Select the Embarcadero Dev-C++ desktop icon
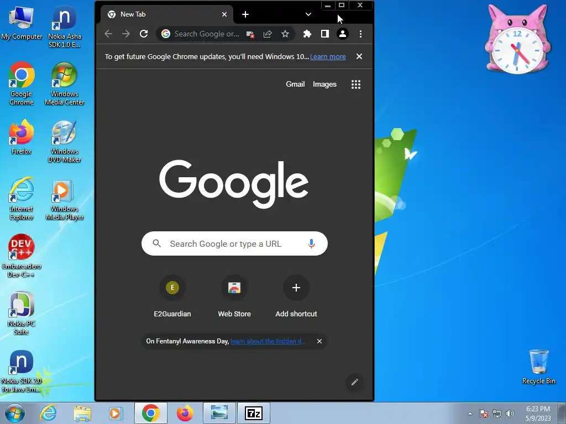This screenshot has height=424, width=566. pyautogui.click(x=22, y=256)
